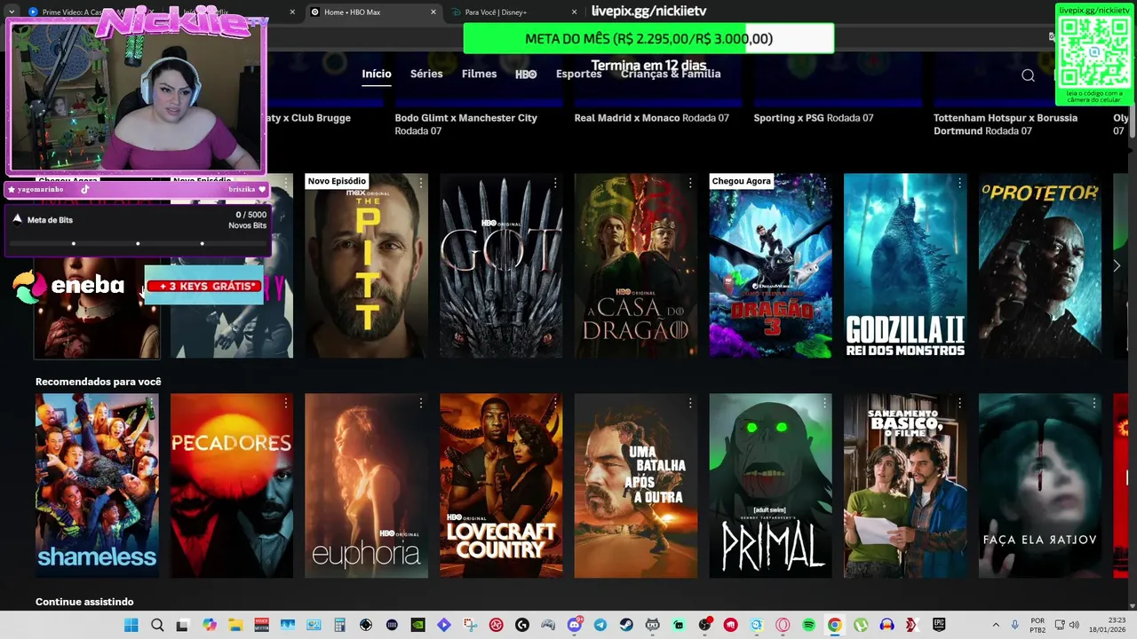Open the Esportes section
The height and width of the screenshot is (639, 1137).
pyautogui.click(x=578, y=74)
